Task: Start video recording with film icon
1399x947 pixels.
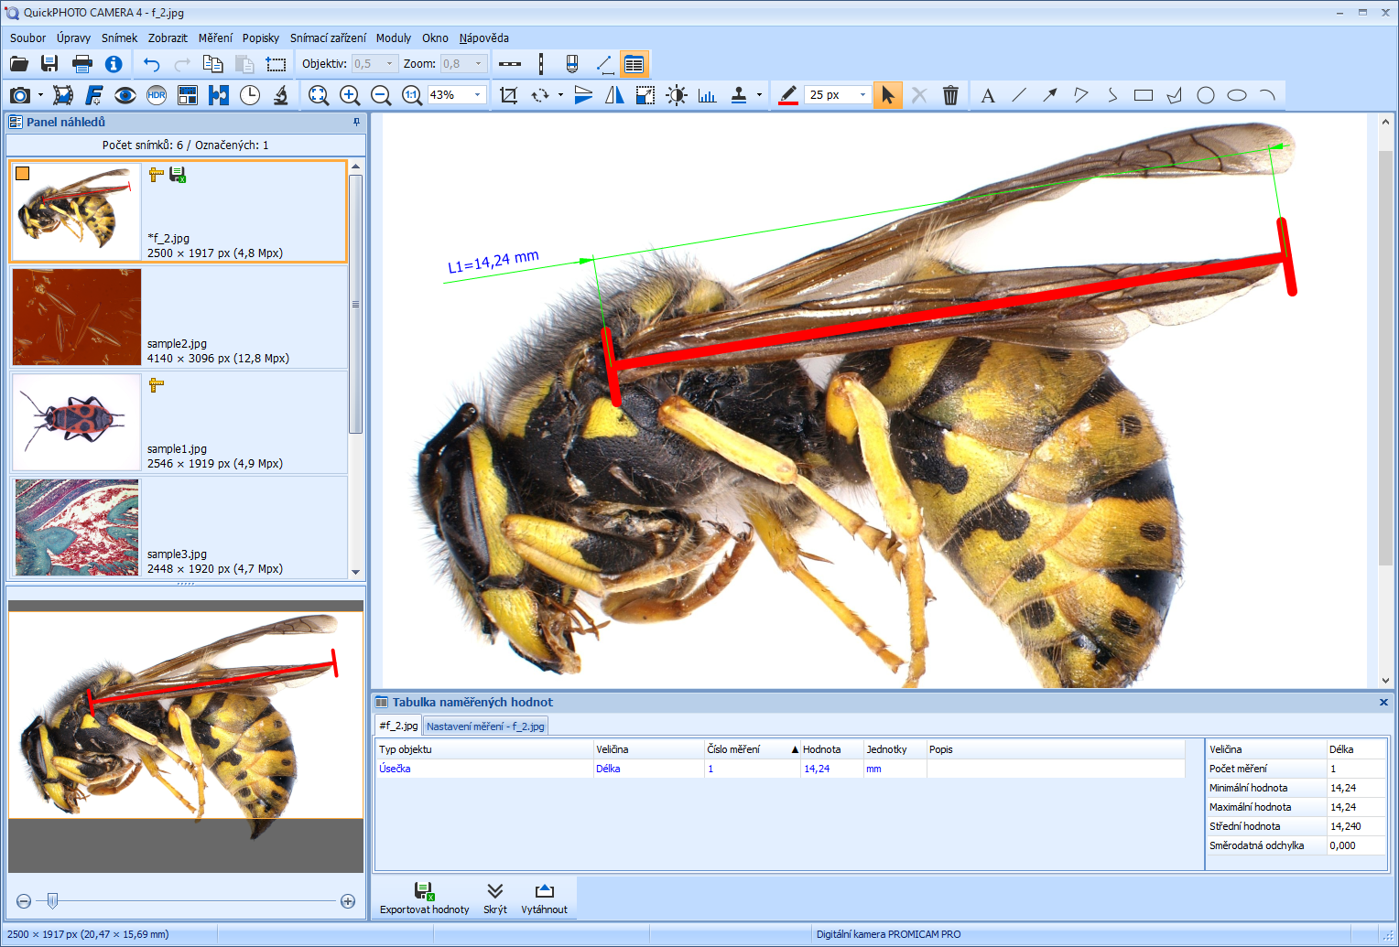Action: (63, 95)
